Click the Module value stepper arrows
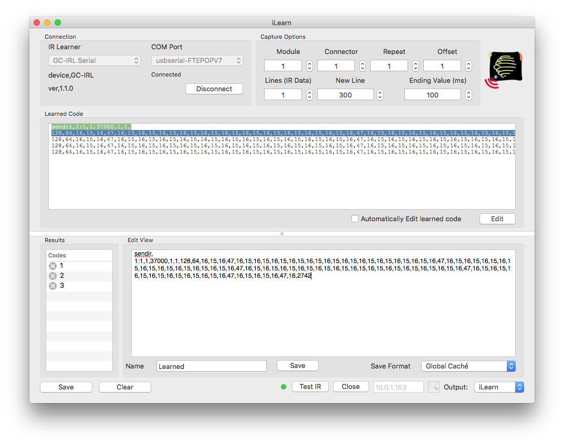 pyautogui.click(x=309, y=66)
